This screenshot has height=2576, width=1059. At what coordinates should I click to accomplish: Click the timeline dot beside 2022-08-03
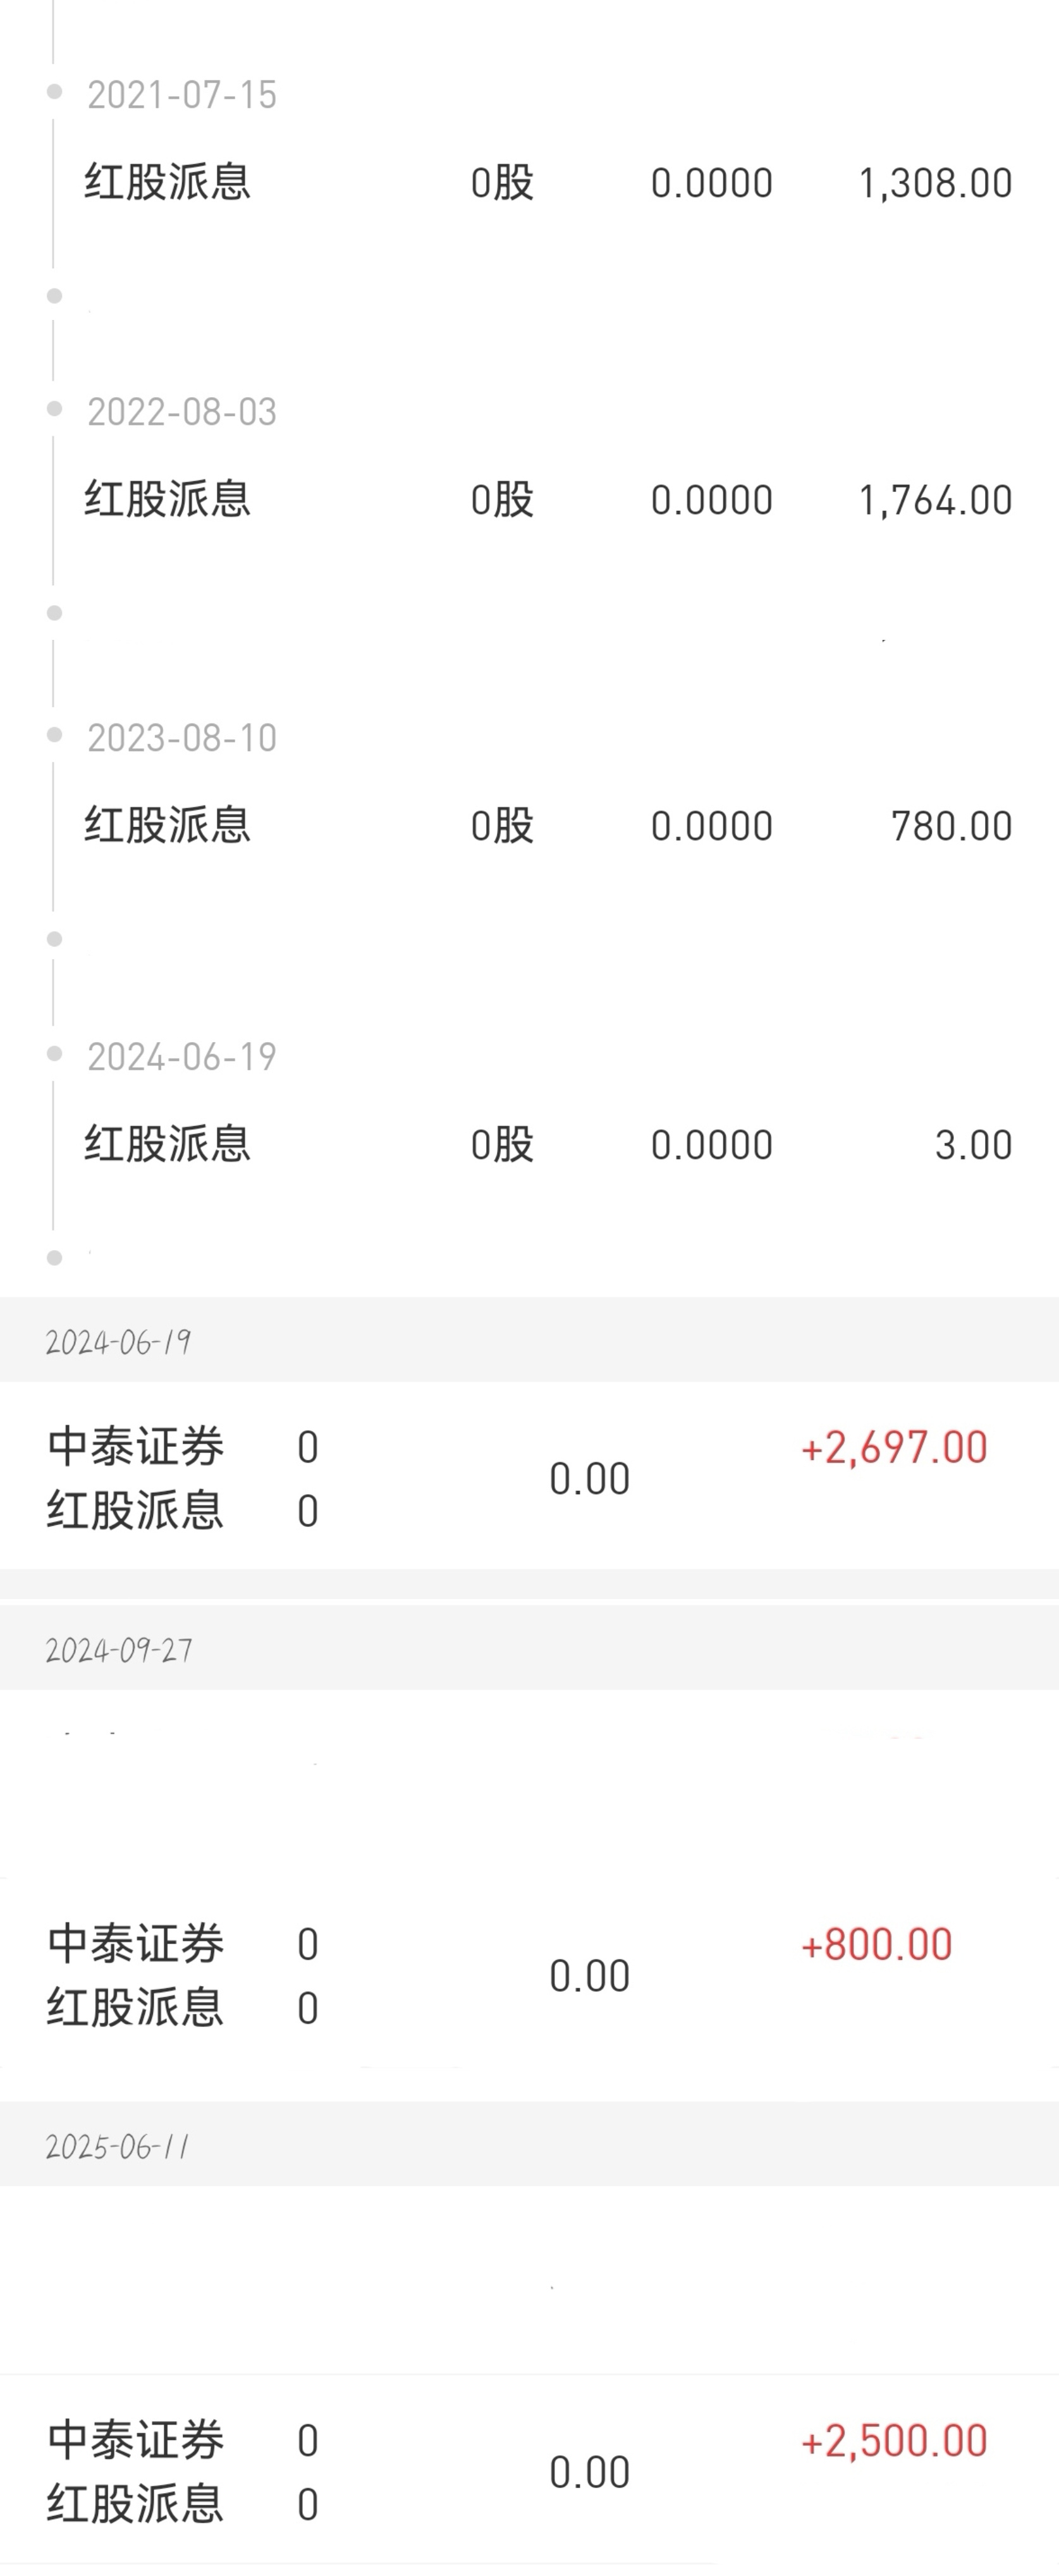point(55,409)
